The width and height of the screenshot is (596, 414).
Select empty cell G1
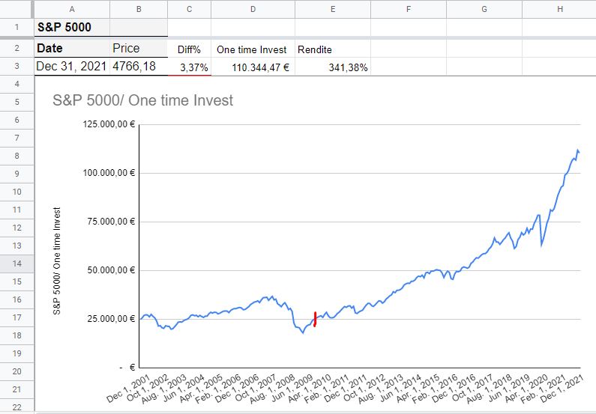point(484,27)
